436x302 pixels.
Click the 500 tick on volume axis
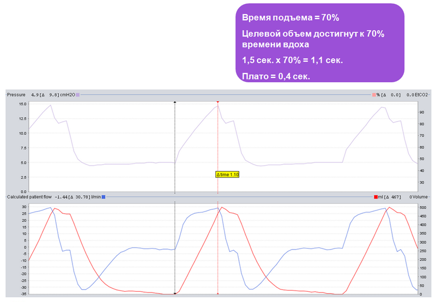[423, 208]
